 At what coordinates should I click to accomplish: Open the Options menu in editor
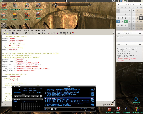point(26,30)
